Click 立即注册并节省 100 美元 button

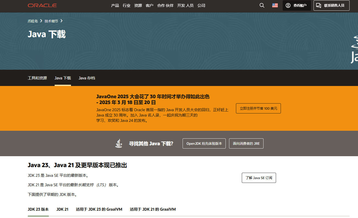tap(258, 108)
